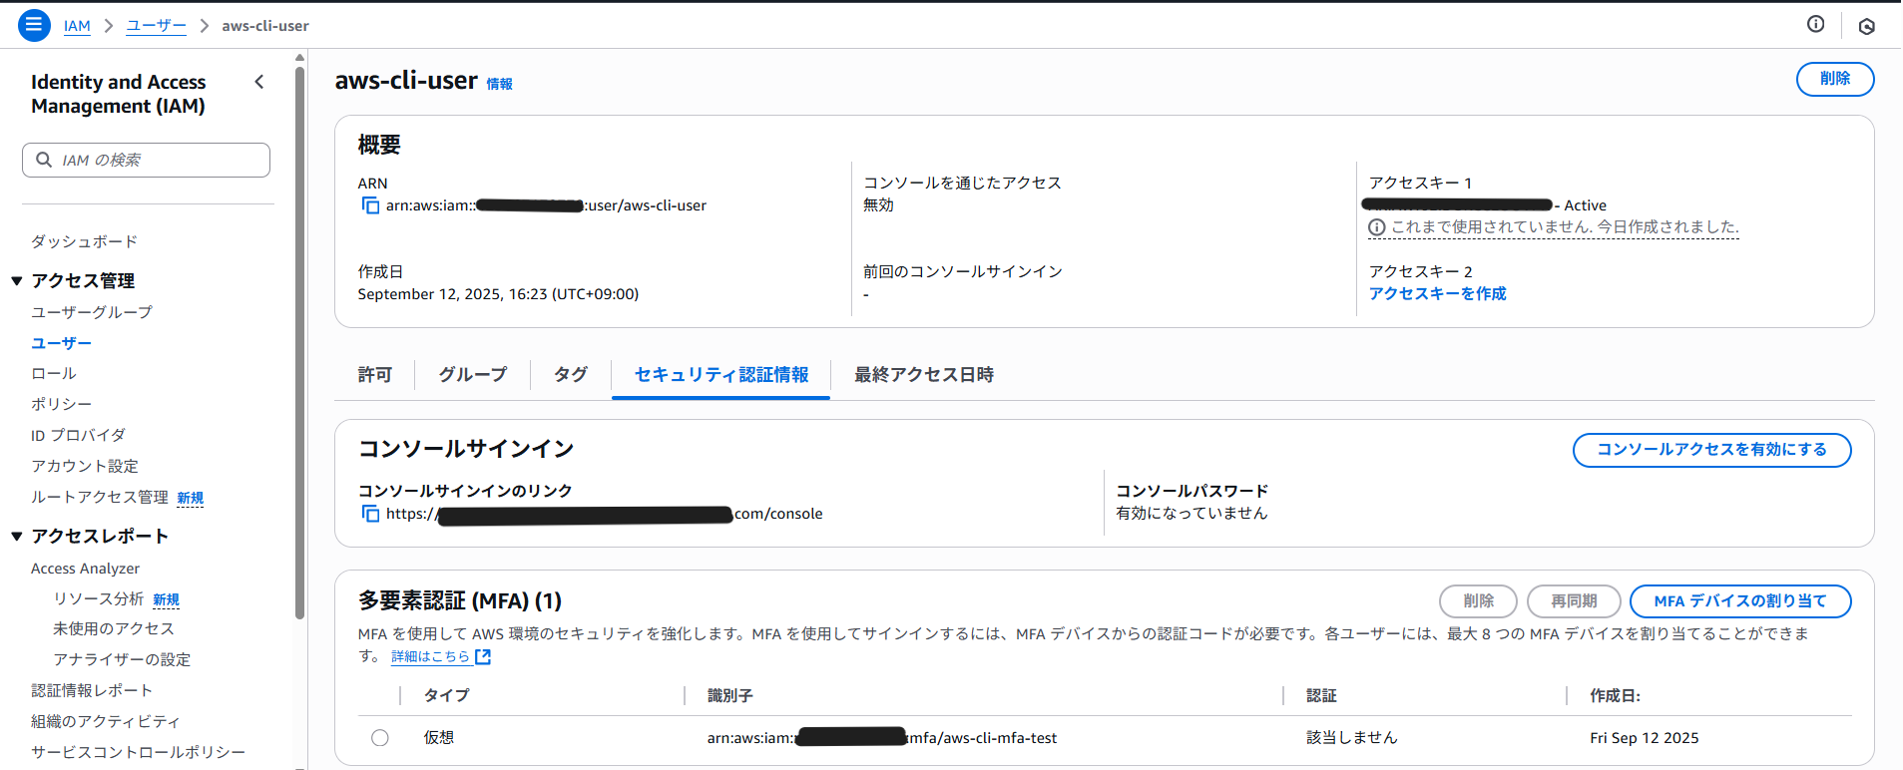This screenshot has width=1903, height=770.
Task: Click the タイプ column header
Action: (446, 695)
